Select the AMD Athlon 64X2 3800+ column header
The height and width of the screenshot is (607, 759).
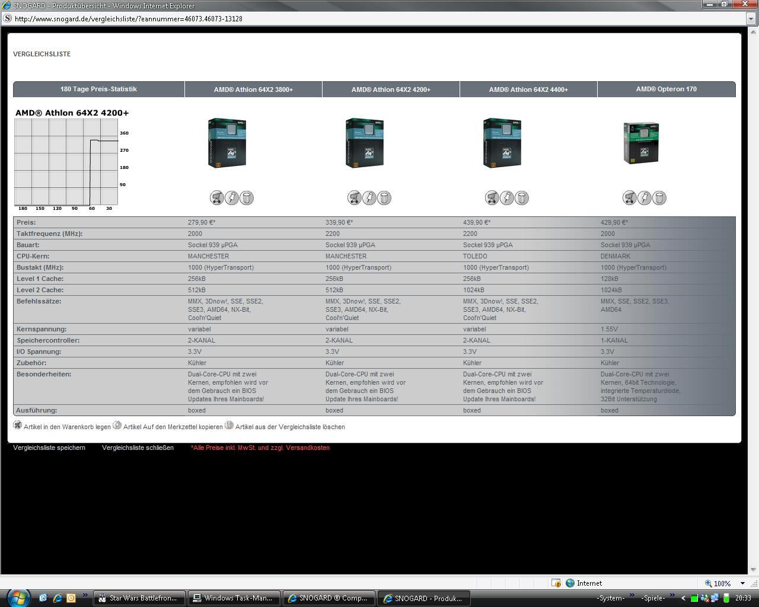pos(253,90)
